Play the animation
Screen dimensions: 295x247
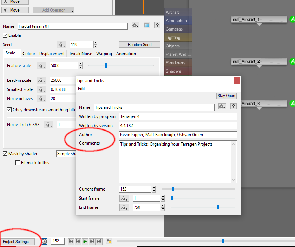(x=85, y=241)
